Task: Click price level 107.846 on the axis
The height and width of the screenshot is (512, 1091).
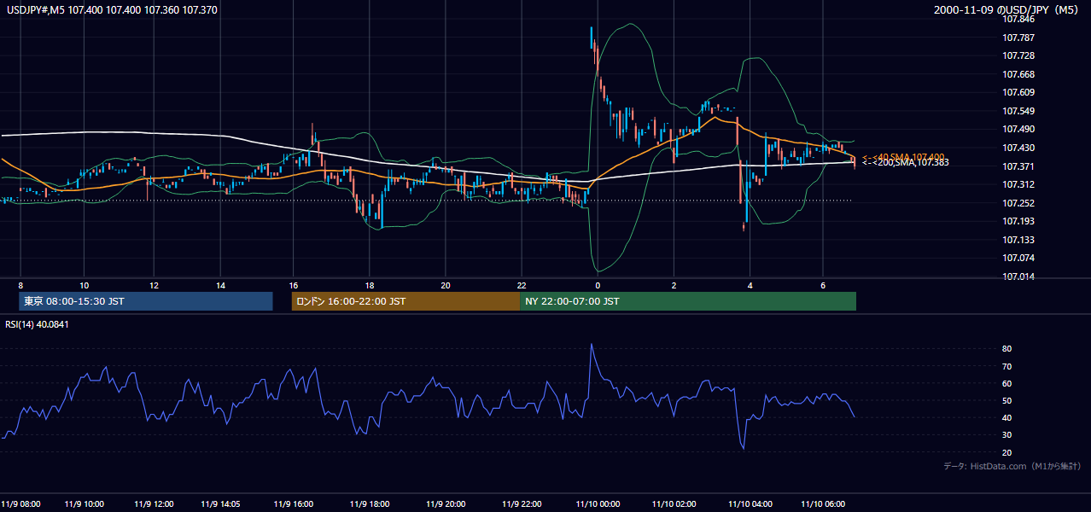Action: (1018, 19)
